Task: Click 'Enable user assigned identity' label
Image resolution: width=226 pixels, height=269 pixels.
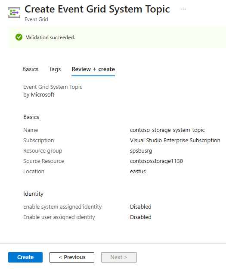Action: pyautogui.click(x=59, y=217)
